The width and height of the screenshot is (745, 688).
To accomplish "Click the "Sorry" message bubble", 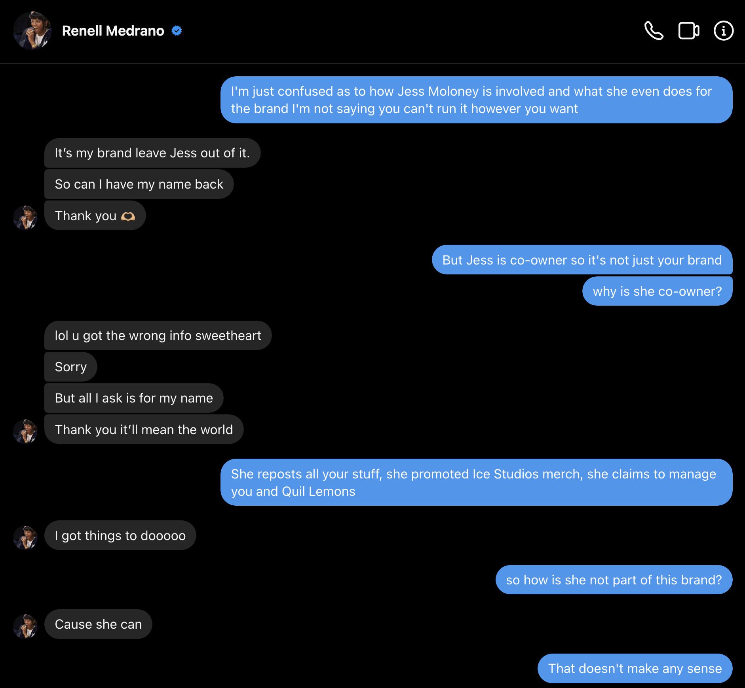I will pos(71,367).
